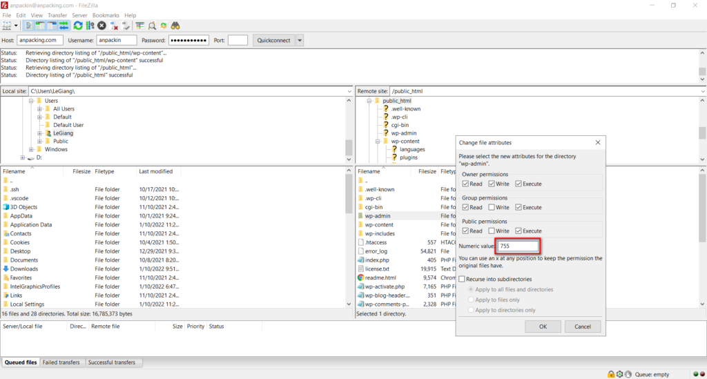Viewport: 707px width, 379px height.
Task: Toggle the Directory comparison icon
Action: pos(152,26)
